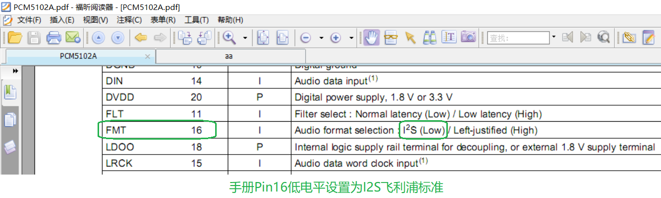Select the text selection tool
The height and width of the screenshot is (198, 661).
(449, 37)
